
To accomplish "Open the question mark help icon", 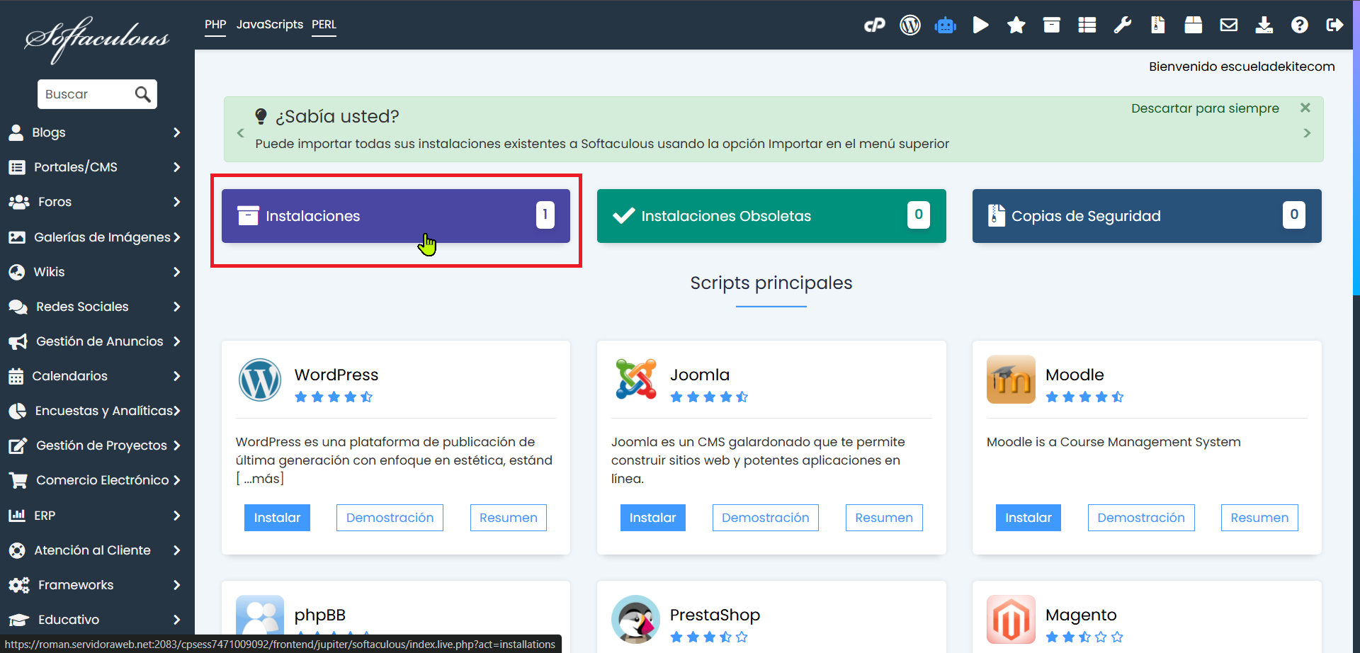I will [1300, 25].
